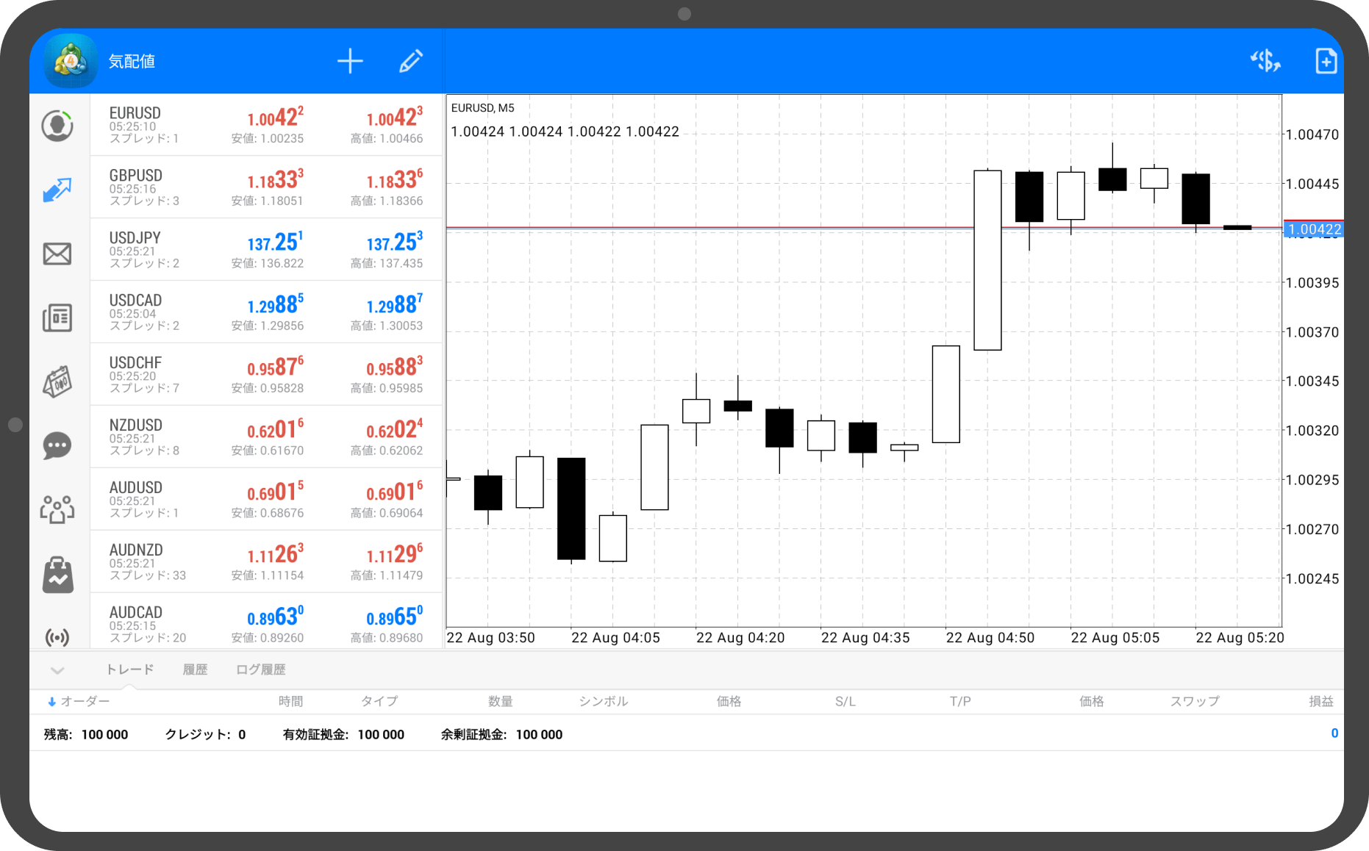The image size is (1369, 851).
Task: Select the USDJPY quote row
Action: (266, 249)
